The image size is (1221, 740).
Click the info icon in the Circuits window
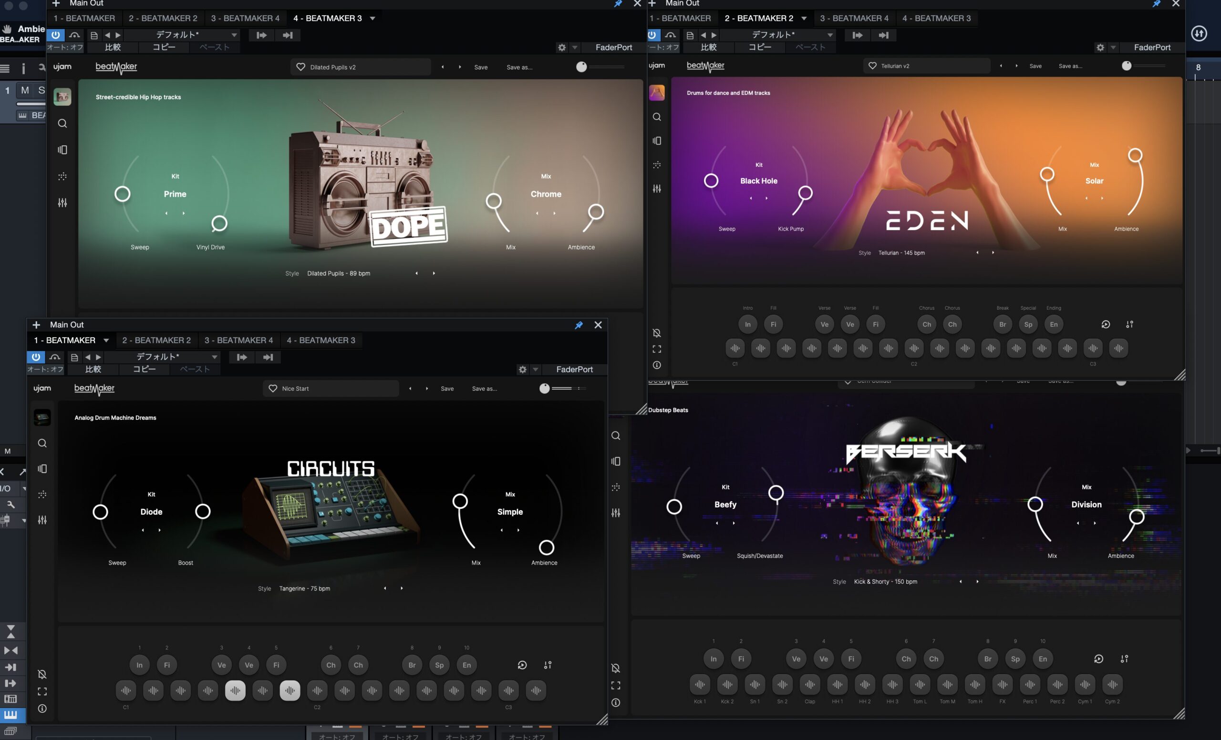(x=42, y=709)
